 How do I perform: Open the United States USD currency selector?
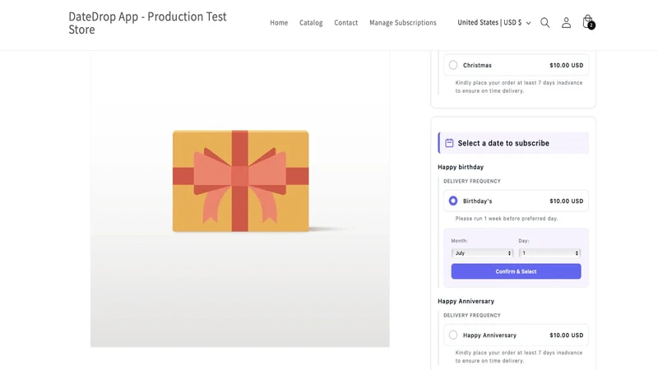(494, 23)
